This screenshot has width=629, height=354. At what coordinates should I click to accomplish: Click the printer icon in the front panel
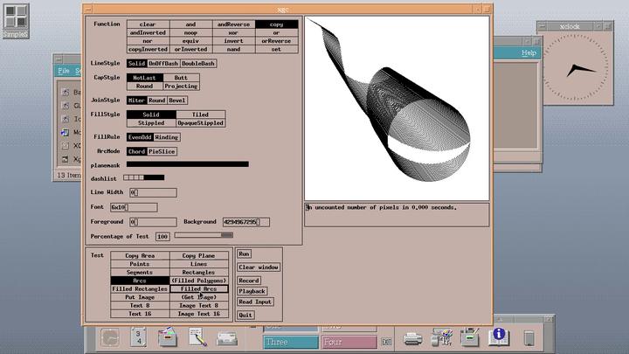(x=414, y=337)
